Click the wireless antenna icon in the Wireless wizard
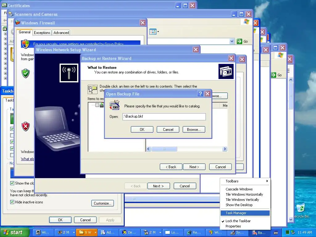This screenshot has height=237, width=316. coord(69,73)
